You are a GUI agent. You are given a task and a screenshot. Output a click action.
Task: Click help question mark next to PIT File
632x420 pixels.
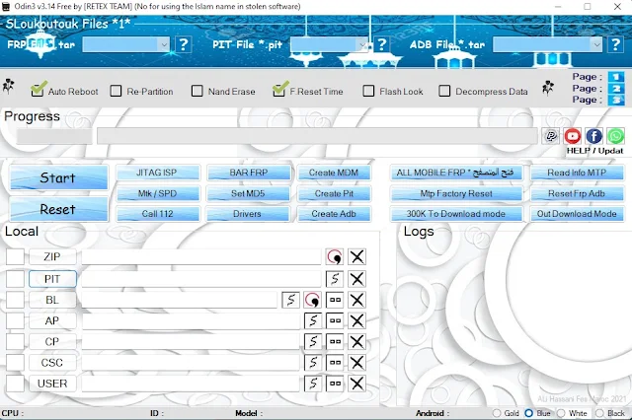pyautogui.click(x=381, y=44)
